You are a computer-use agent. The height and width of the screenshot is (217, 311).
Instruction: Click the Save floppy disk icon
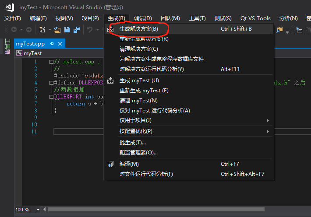tap(67, 29)
